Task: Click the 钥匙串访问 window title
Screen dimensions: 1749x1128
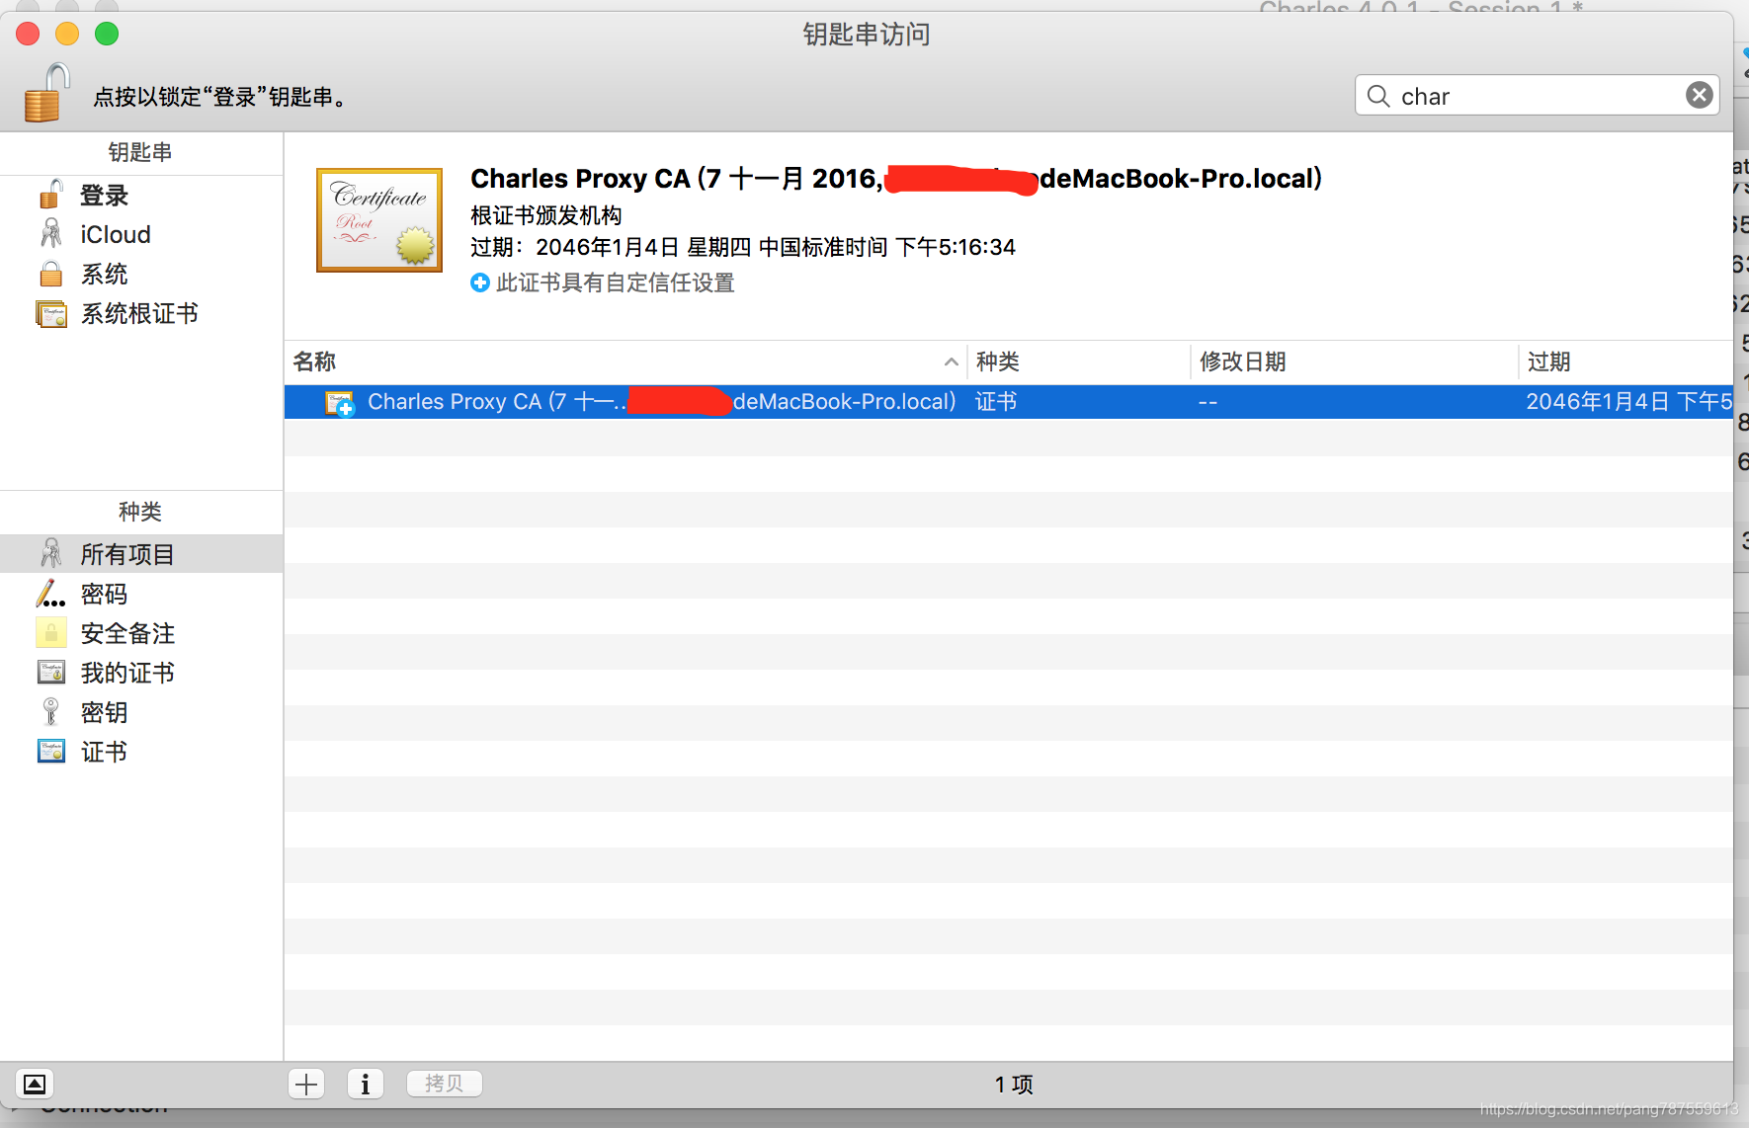Action: tap(867, 35)
